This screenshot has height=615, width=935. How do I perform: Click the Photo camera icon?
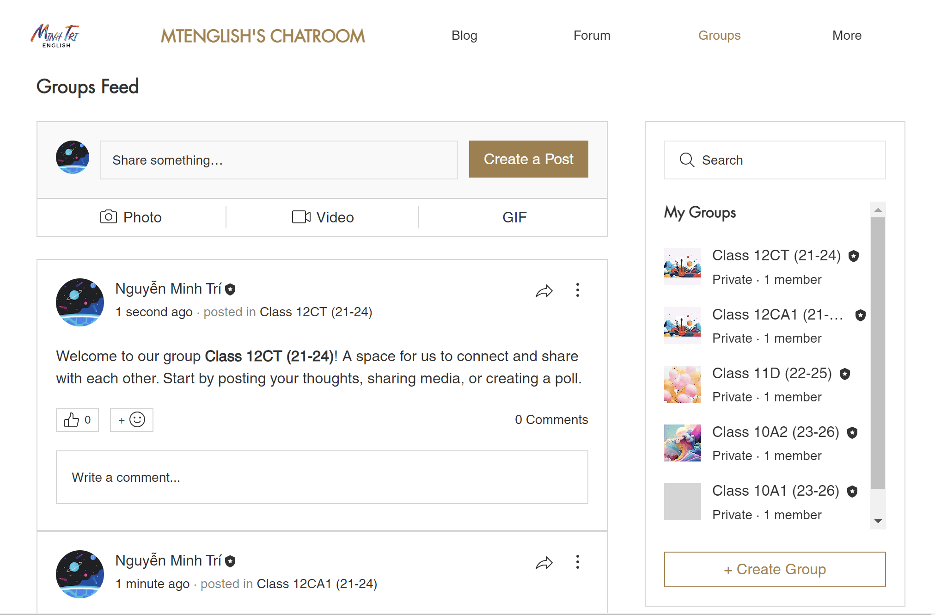coord(109,217)
